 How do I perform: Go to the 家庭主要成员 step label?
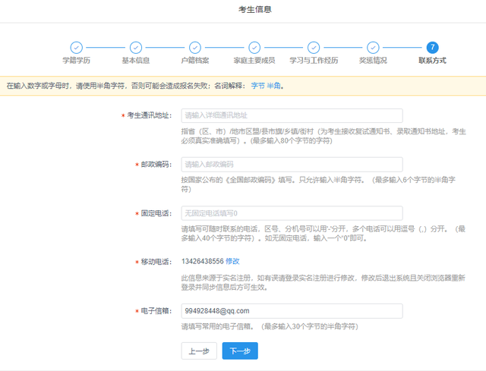[254, 61]
